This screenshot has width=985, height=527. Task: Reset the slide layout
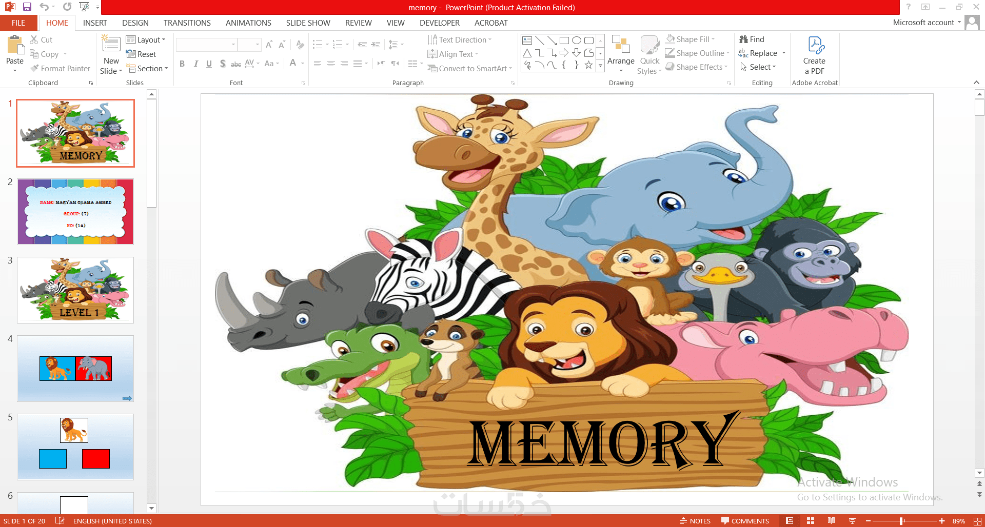pyautogui.click(x=141, y=54)
